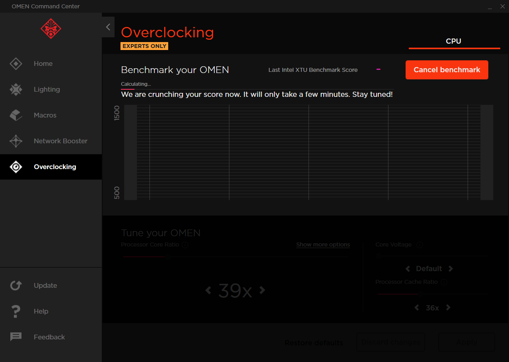Click the Last Intel XTU Benchmark Score label

[313, 70]
